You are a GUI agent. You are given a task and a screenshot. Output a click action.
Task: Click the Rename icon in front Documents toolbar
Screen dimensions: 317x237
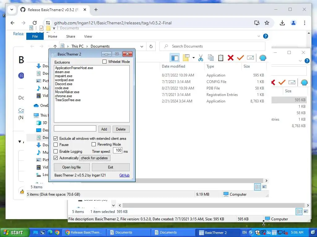[250, 58]
